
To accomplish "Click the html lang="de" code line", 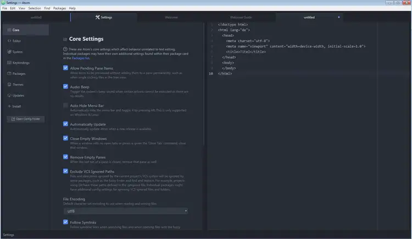I will (234, 30).
